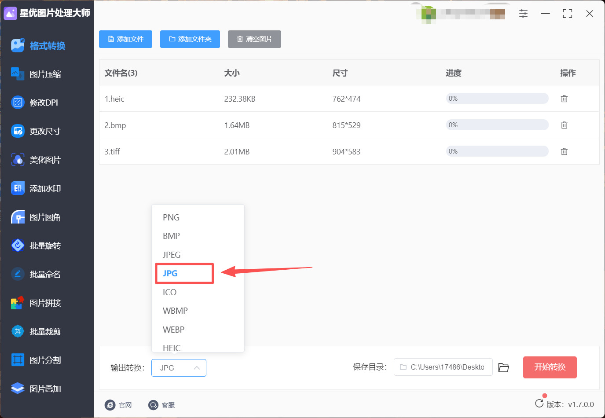Delete the 1.heic file row
This screenshot has width=605, height=418.
point(564,99)
